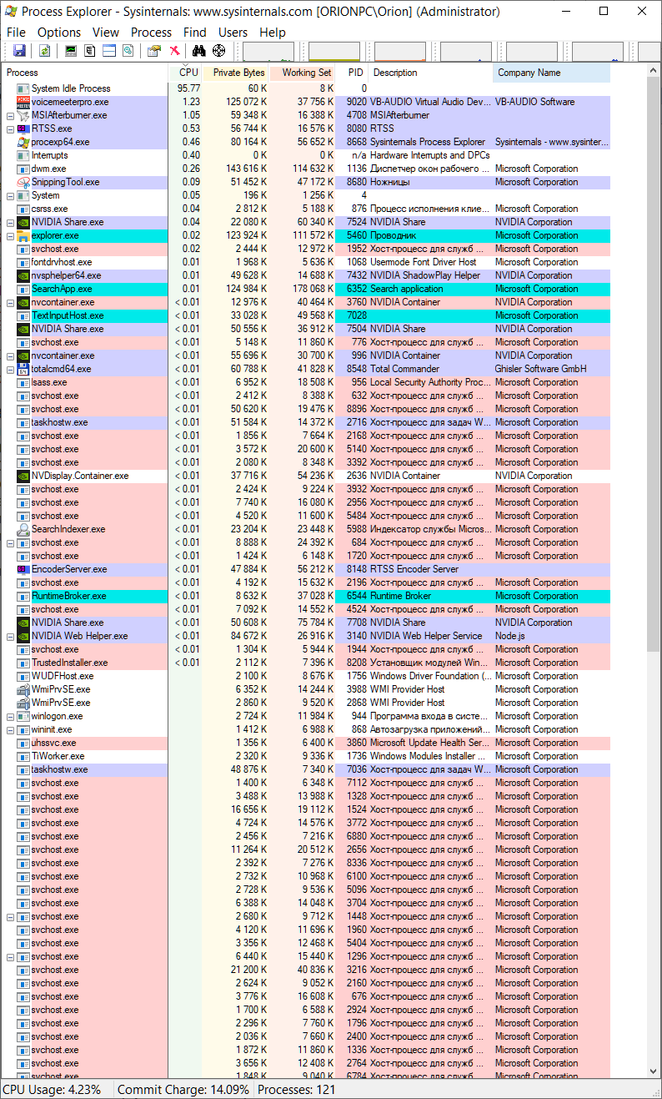This screenshot has height=1099, width=662.
Task: Collapse the MSIAfterburner.exe tree node
Action: 10,115
